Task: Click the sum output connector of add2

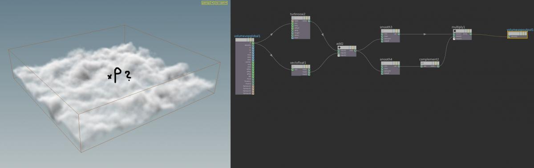Action: coord(355,50)
